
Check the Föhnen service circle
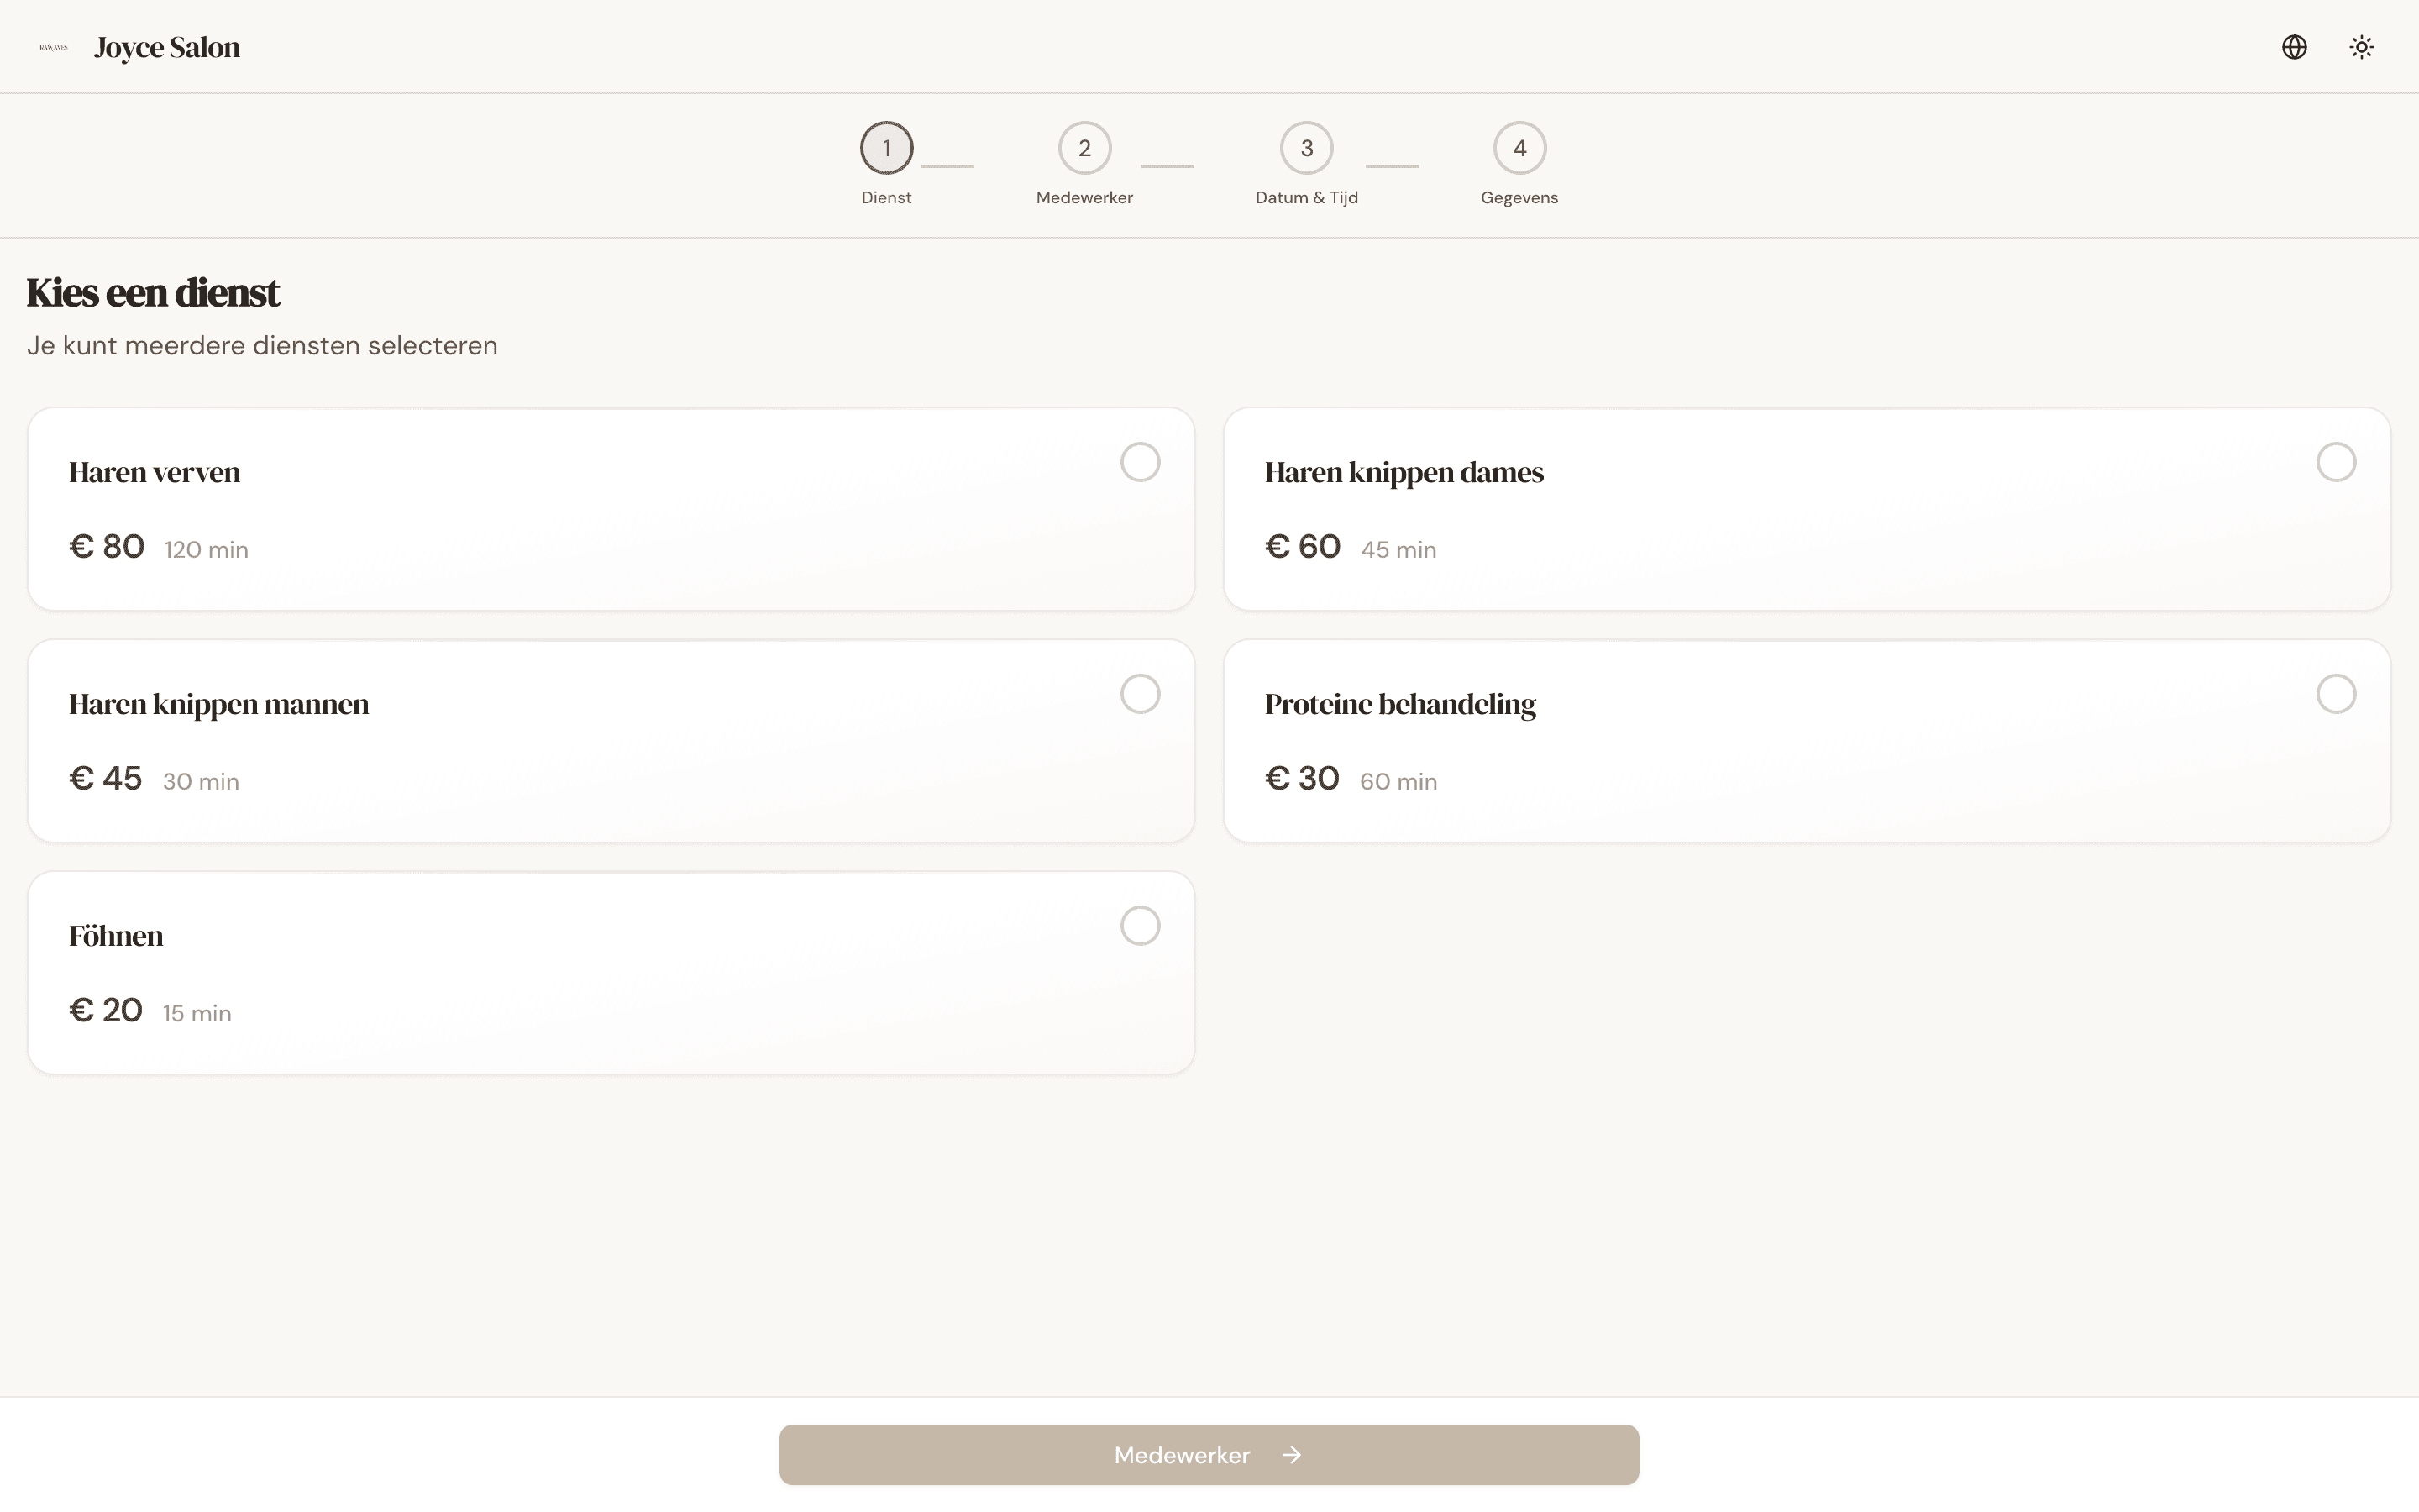click(x=1140, y=926)
